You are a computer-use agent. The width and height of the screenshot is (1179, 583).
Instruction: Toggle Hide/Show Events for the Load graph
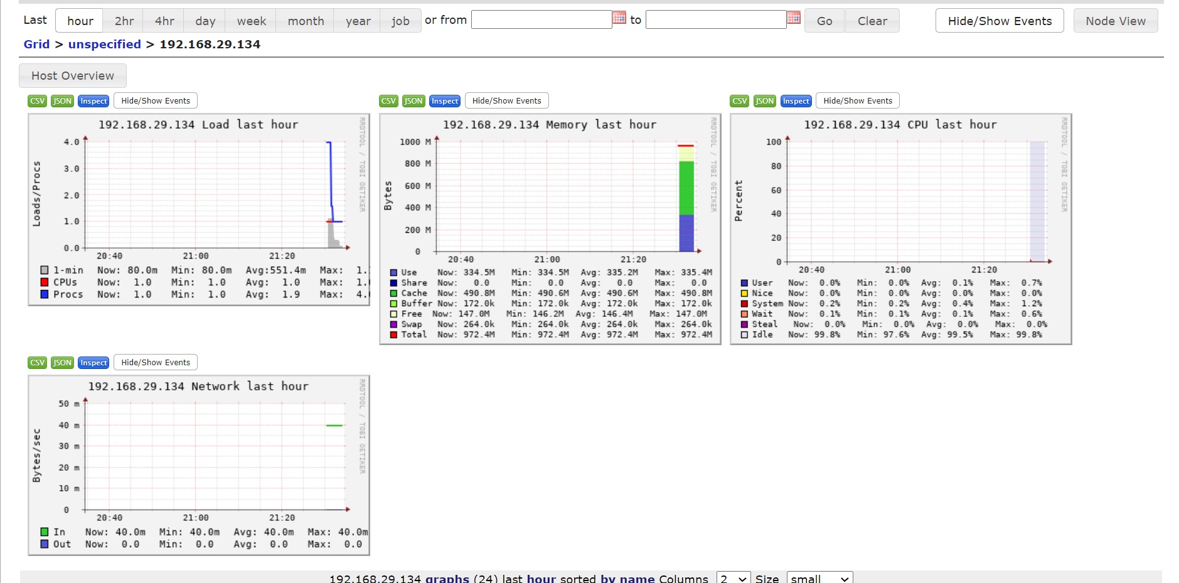[156, 100]
